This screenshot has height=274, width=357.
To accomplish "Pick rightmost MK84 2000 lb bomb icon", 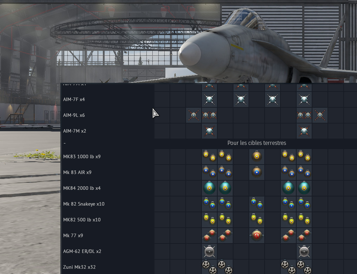I will pyautogui.click(x=304, y=188).
